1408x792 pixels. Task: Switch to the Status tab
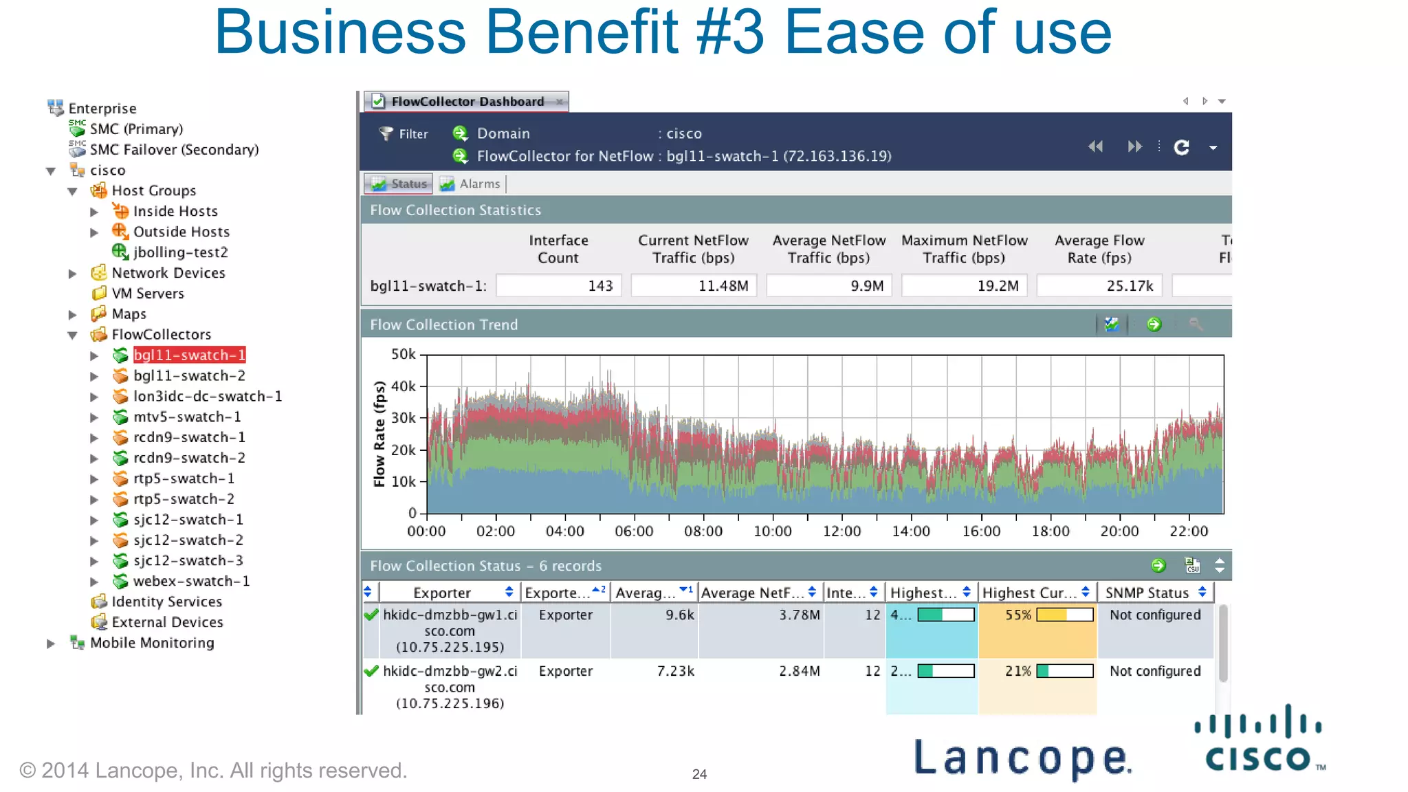coord(399,184)
